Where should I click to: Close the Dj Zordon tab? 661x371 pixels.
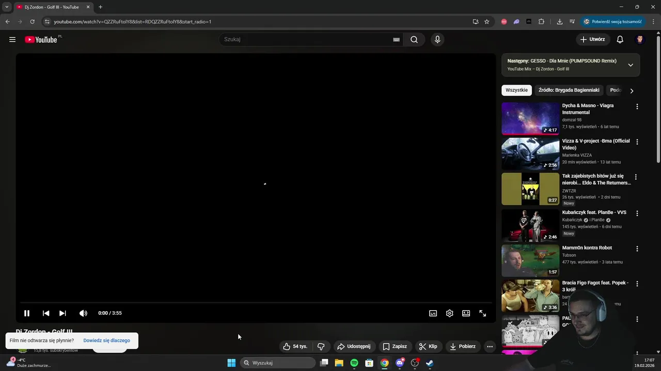pos(88,7)
